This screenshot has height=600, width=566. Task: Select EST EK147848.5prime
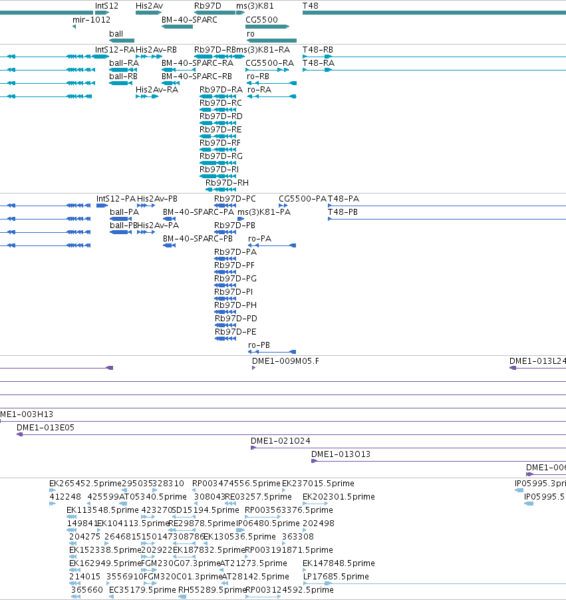339,563
